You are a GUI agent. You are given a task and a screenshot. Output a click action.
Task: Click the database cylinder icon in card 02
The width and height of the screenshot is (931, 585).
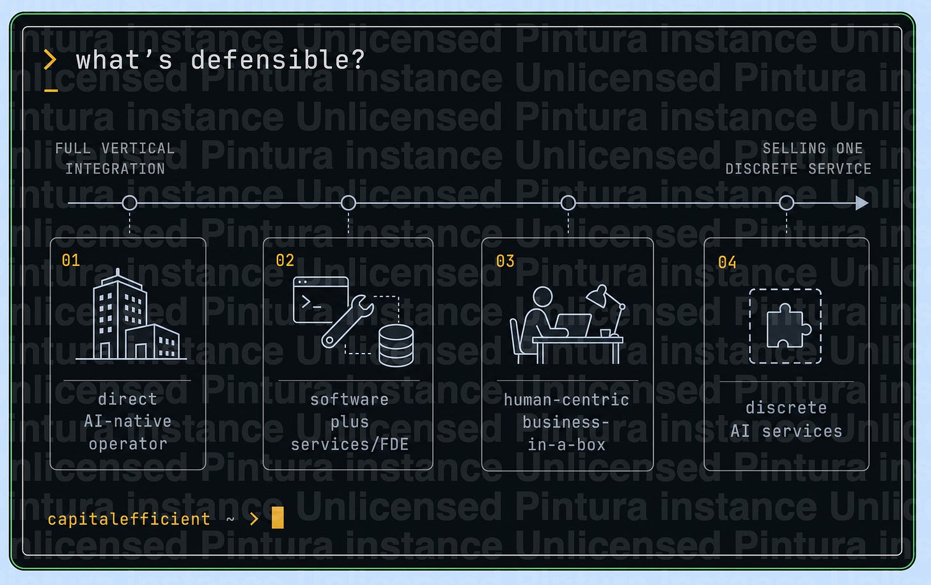click(396, 345)
